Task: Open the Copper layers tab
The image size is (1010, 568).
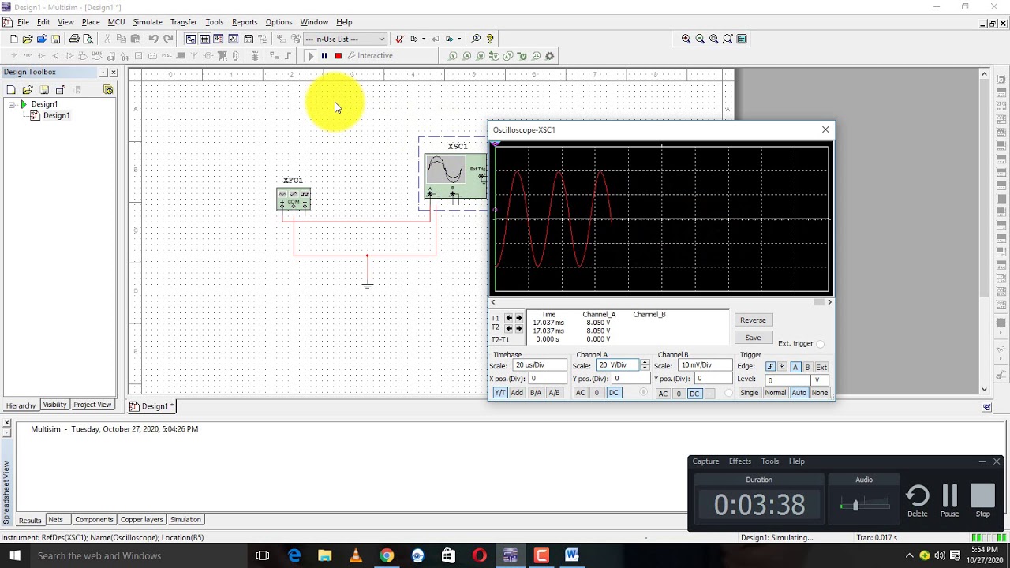Action: [142, 519]
